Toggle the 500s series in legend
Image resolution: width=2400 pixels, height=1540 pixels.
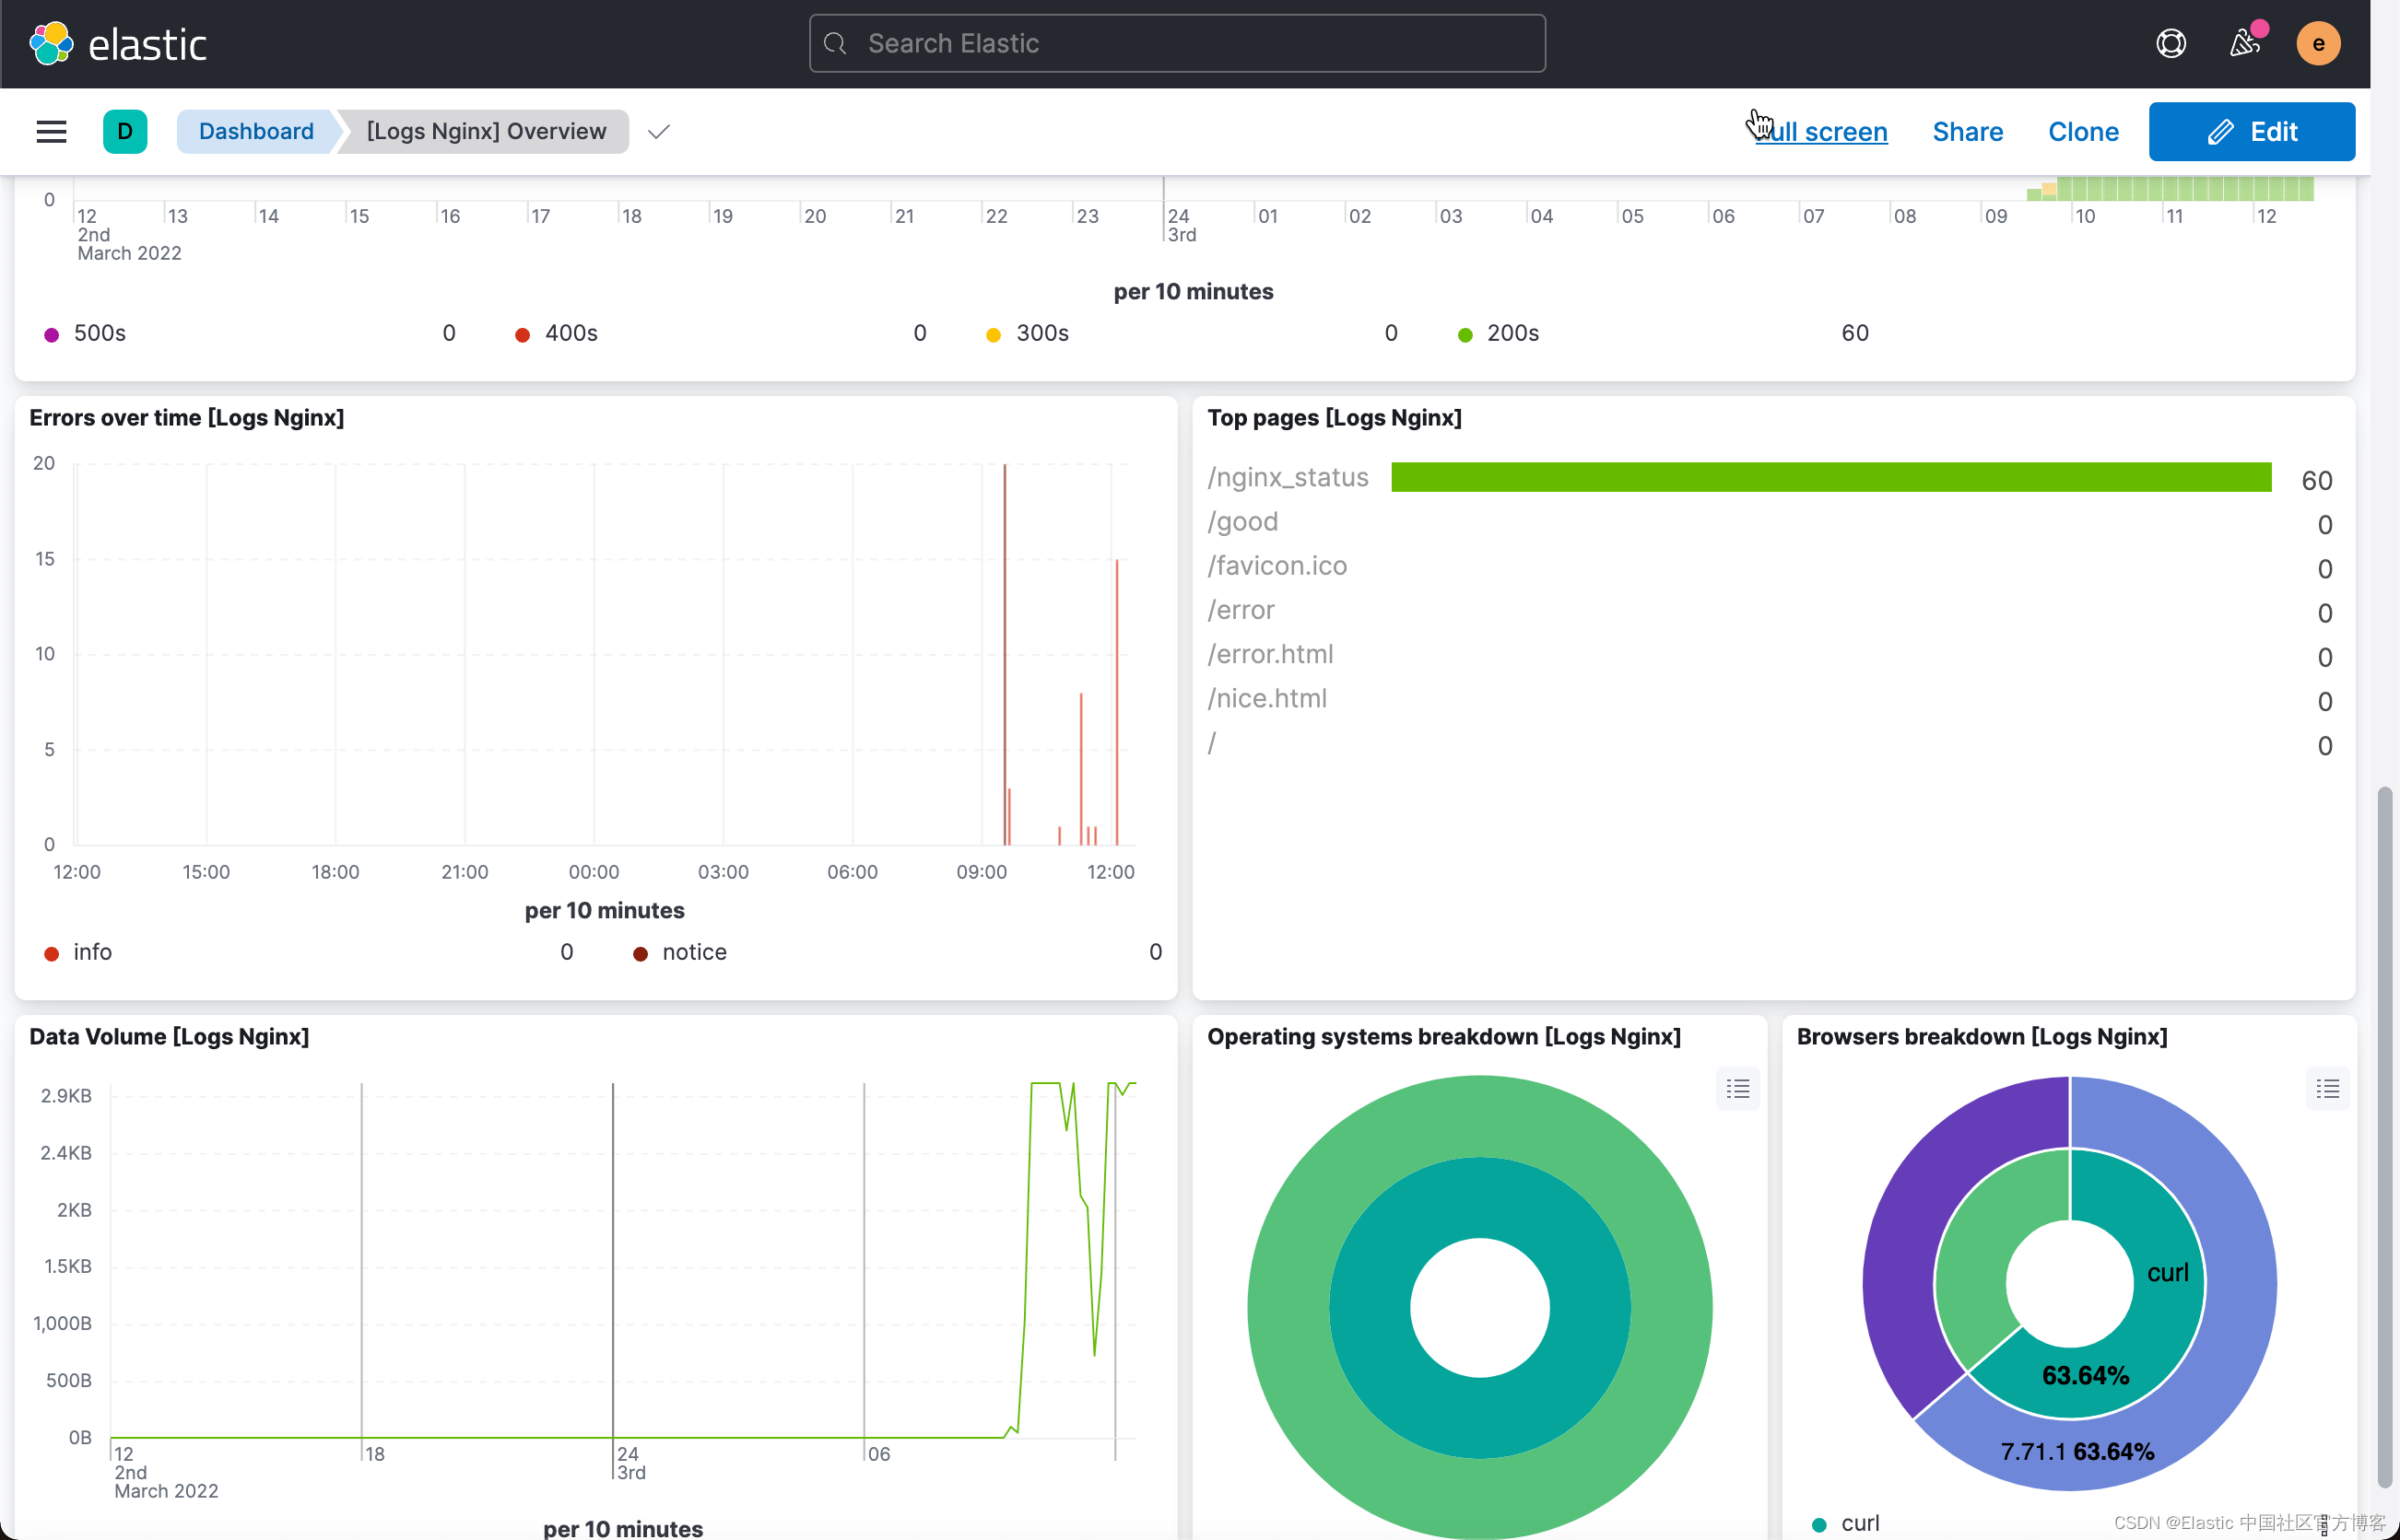pyautogui.click(x=99, y=333)
